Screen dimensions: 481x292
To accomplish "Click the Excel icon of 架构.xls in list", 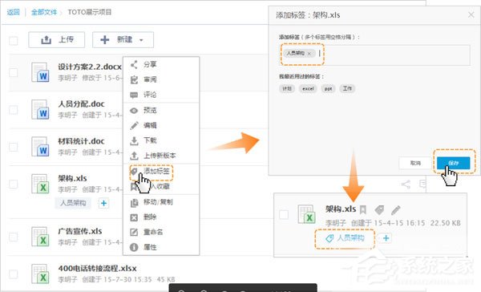I will point(40,184).
